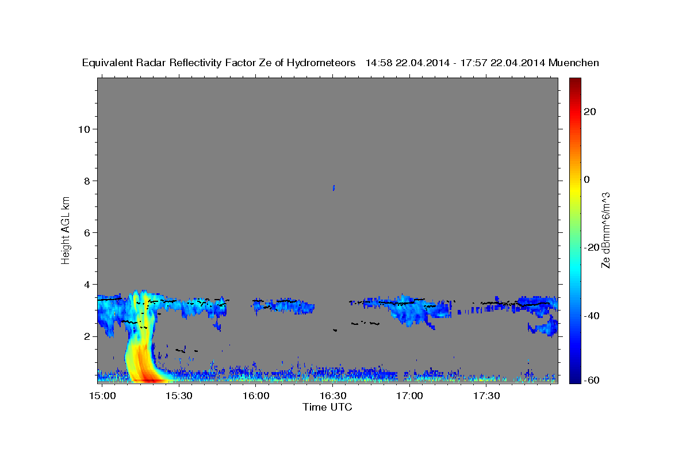Click the colorbar value '-60'

pyautogui.click(x=592, y=380)
